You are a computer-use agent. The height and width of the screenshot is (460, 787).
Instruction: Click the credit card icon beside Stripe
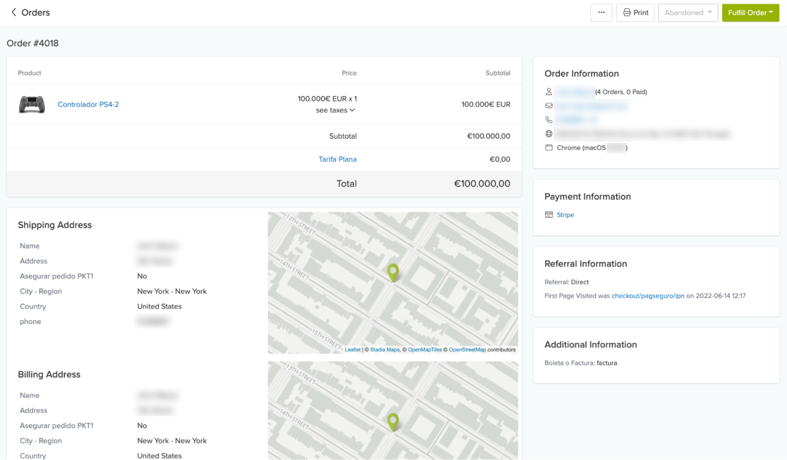pos(549,214)
